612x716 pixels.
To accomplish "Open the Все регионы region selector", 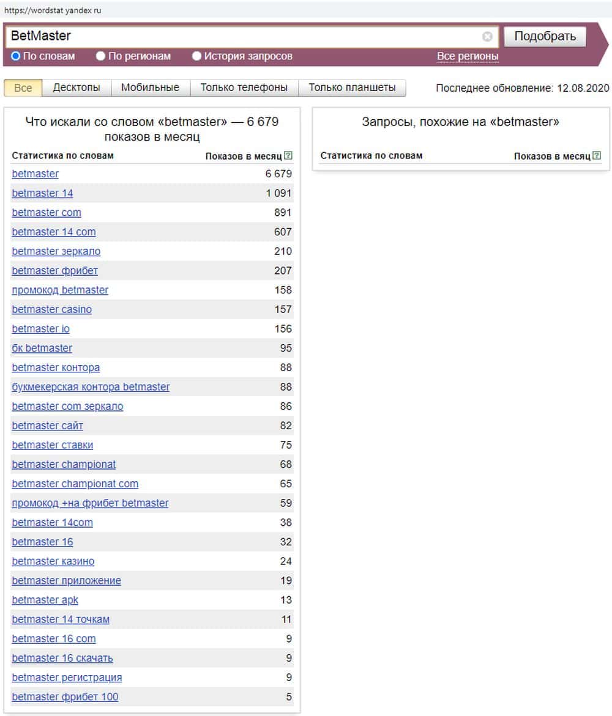I will pos(468,56).
